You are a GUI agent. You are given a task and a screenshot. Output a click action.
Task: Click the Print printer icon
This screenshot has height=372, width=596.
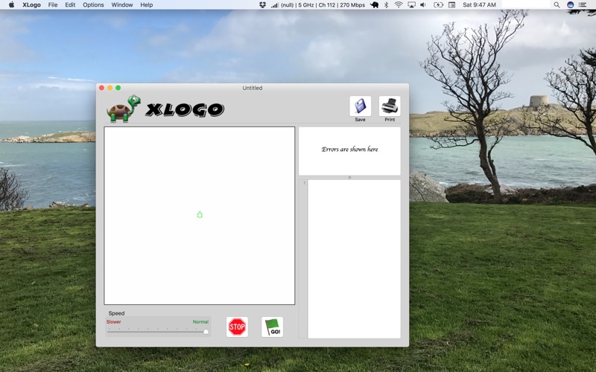(390, 106)
